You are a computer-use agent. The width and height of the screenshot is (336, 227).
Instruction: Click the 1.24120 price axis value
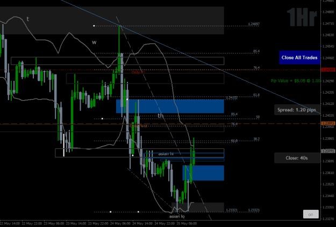coord(328,104)
